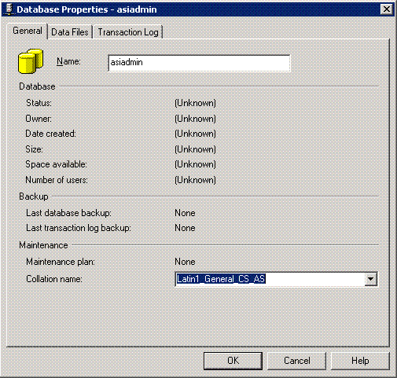Click the Collation name: label
The height and width of the screenshot is (378, 397).
[x=54, y=279]
